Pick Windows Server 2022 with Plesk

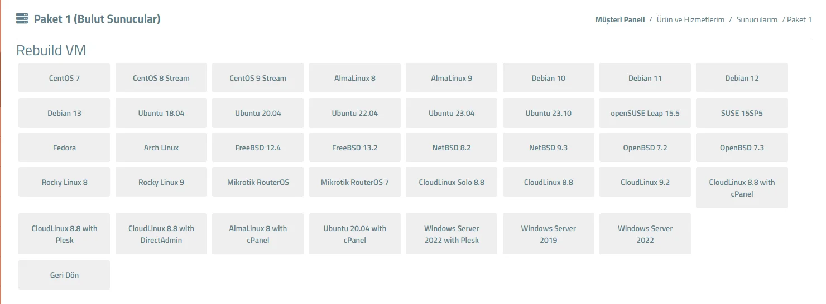(452, 234)
